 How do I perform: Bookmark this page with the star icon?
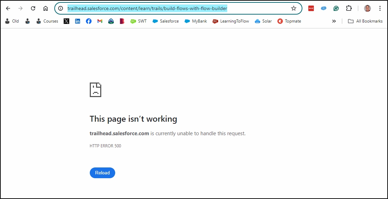pyautogui.click(x=293, y=8)
